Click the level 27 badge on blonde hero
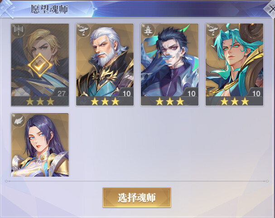The width and height of the screenshot is (275, 218). [x=61, y=94]
